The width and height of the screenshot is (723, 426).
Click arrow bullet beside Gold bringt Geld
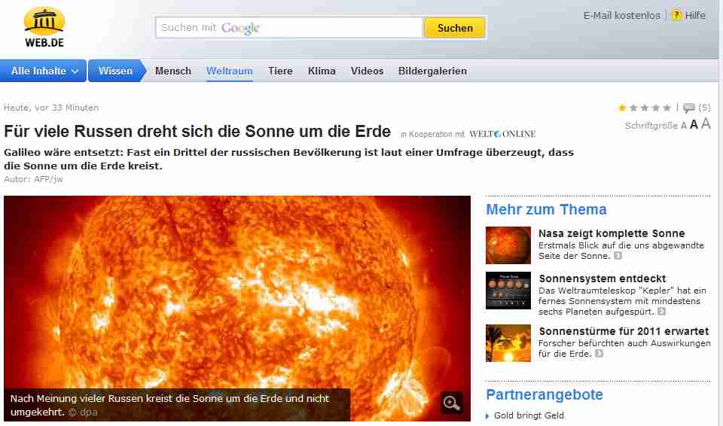click(487, 416)
